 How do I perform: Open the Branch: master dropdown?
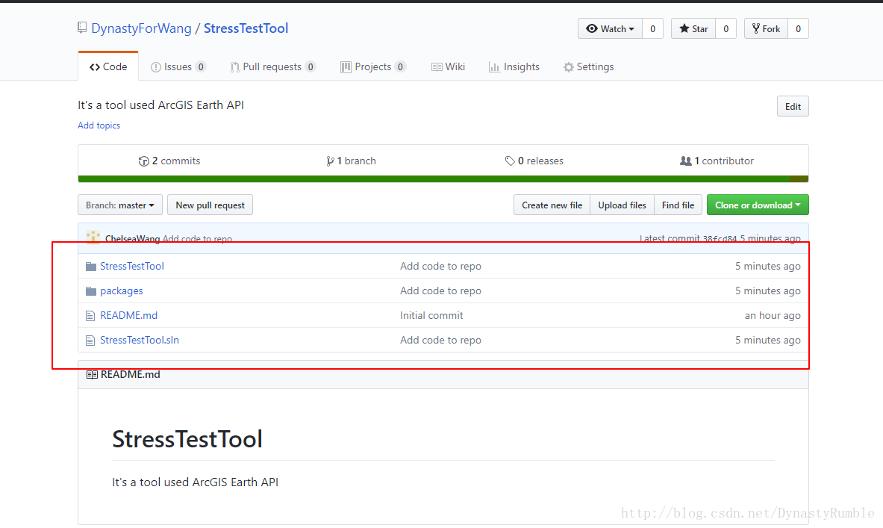point(120,205)
